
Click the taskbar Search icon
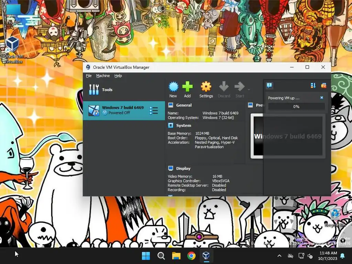click(161, 256)
